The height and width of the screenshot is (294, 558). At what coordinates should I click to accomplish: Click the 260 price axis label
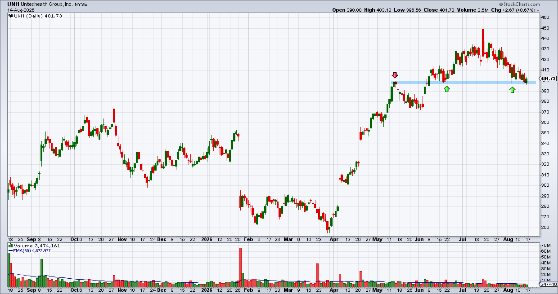click(x=545, y=227)
